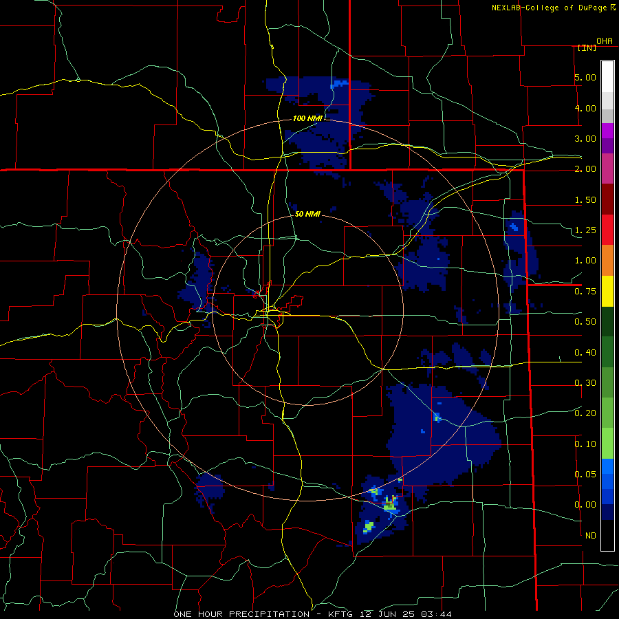Pick the black ND swatch at legend bottom

pos(607,535)
